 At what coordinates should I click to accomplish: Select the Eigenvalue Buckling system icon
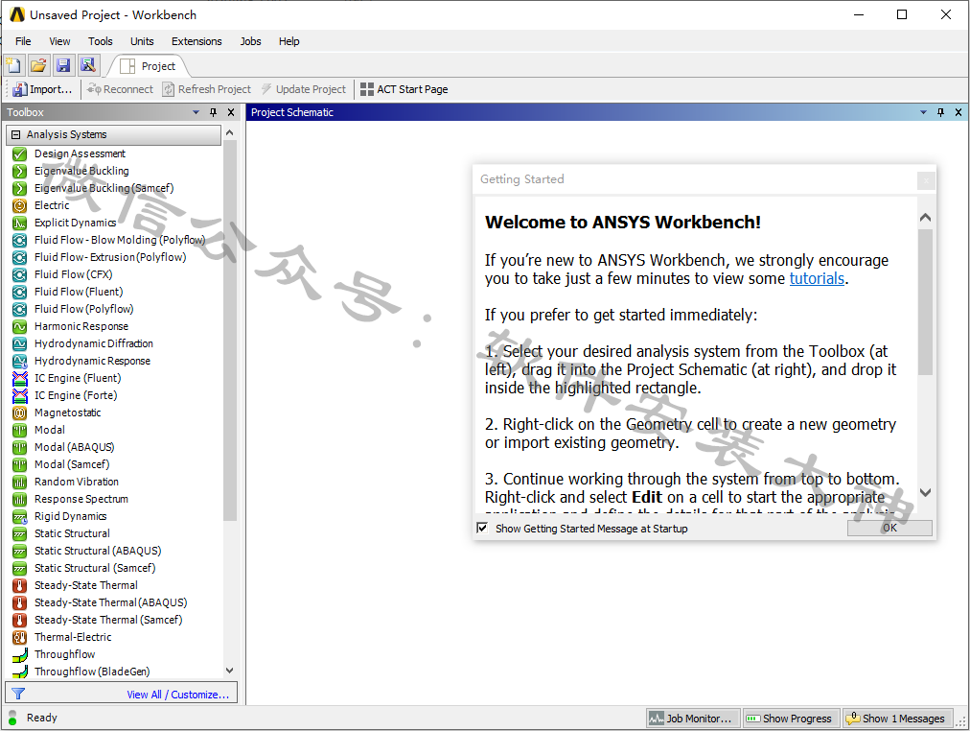[20, 171]
